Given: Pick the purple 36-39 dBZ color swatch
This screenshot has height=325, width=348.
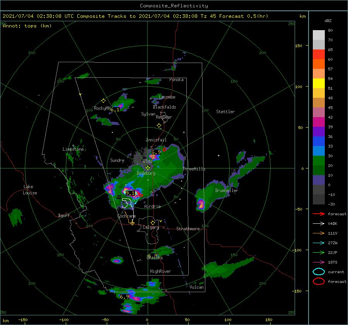Looking at the screenshot, I should 319,132.
